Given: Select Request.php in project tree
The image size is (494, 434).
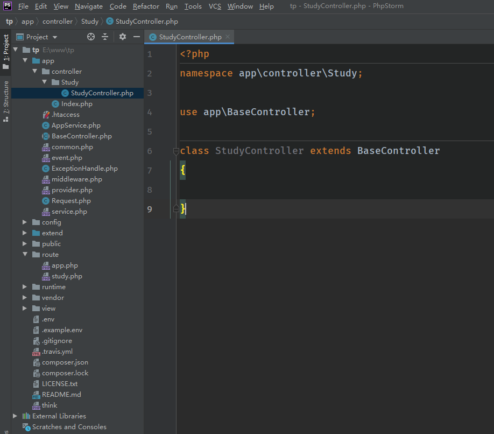Looking at the screenshot, I should pyautogui.click(x=71, y=201).
